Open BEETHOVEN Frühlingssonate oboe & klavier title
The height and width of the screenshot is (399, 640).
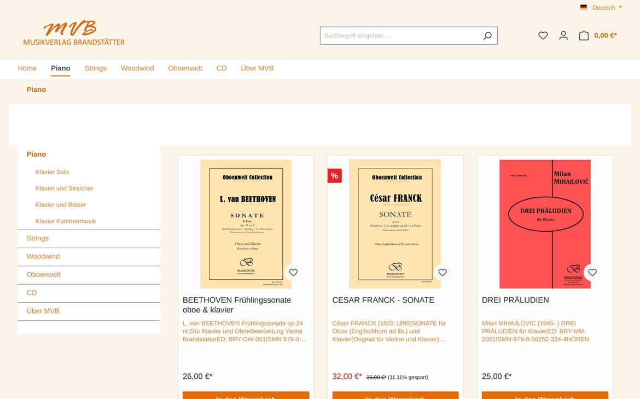pos(237,305)
